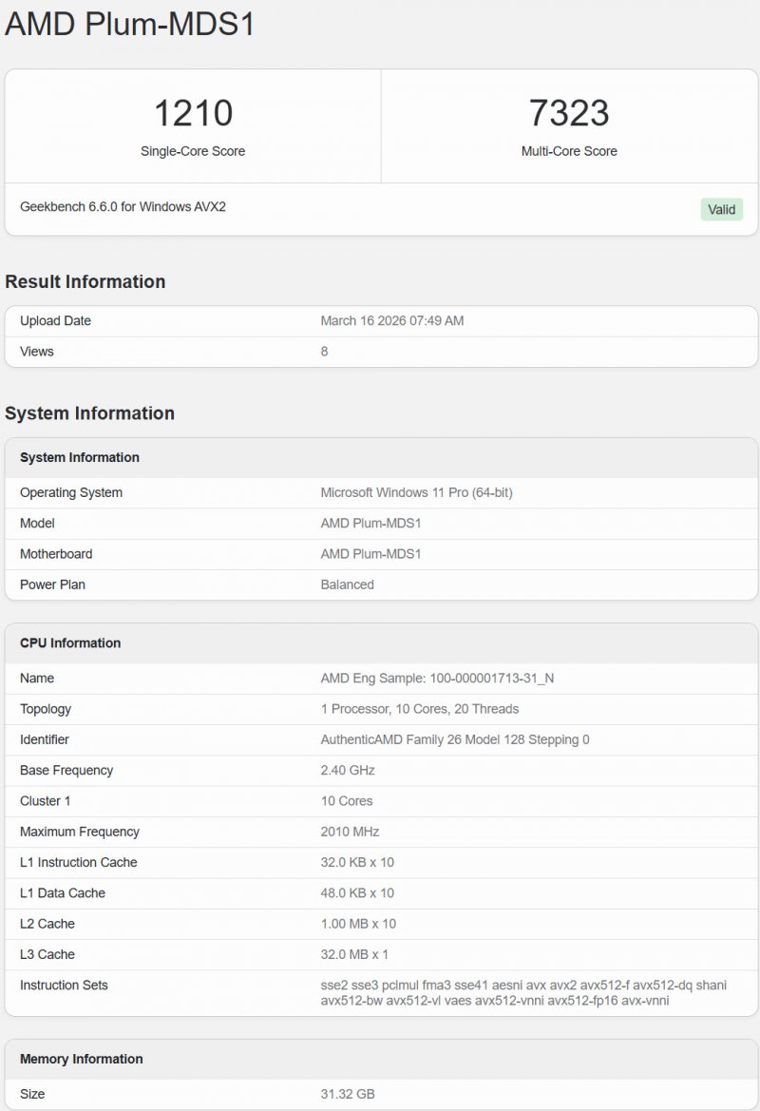Open the Result Information section header

(85, 281)
